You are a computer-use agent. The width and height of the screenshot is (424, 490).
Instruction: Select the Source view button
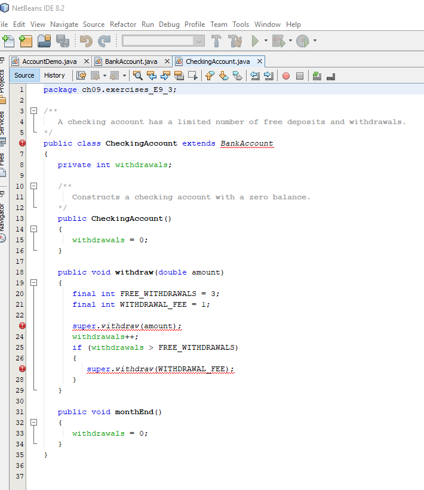[24, 75]
